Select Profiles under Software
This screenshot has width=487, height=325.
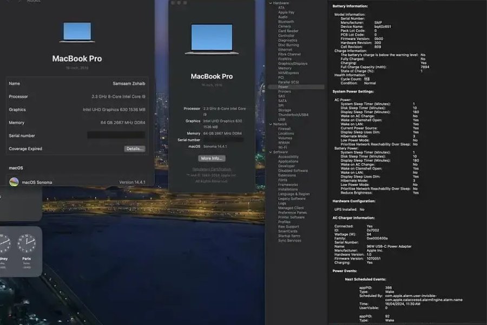[284, 222]
